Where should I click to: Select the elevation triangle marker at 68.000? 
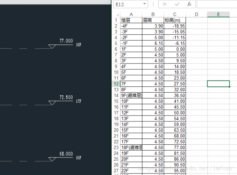pyautogui.click(x=53, y=159)
